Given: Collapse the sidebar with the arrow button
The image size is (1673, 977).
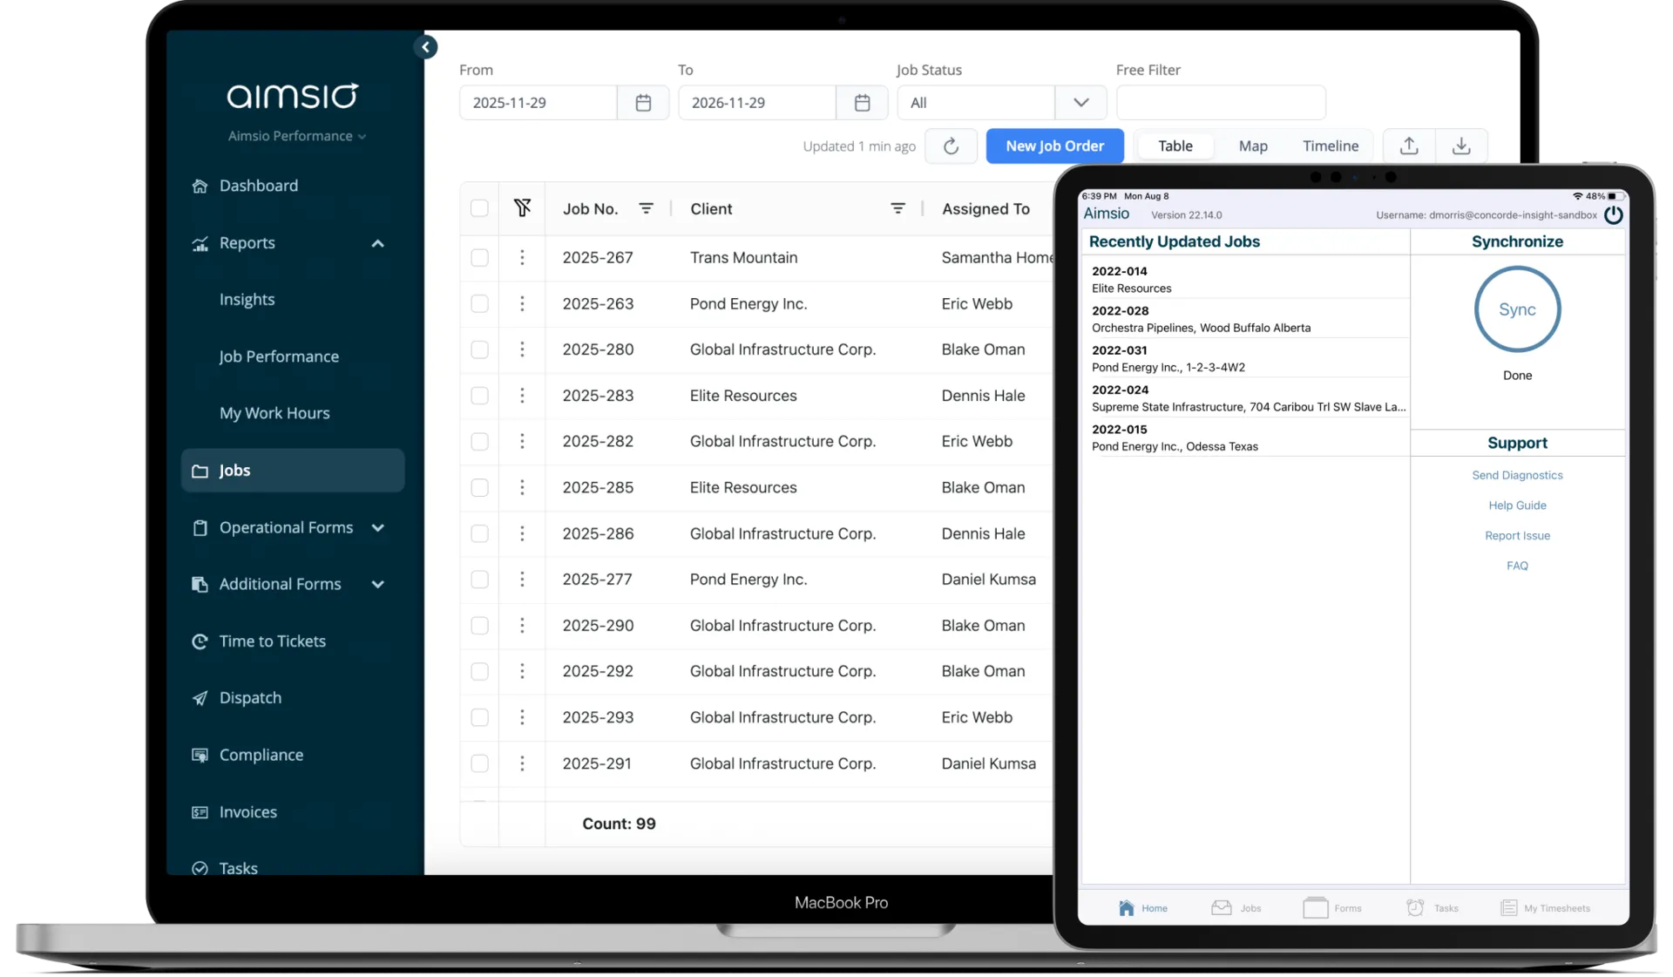Looking at the screenshot, I should pos(425,47).
